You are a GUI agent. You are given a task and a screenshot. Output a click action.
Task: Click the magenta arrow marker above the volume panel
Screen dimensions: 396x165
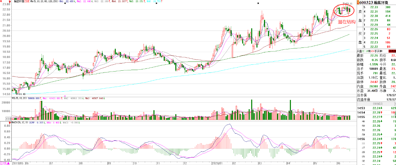(65, 96)
